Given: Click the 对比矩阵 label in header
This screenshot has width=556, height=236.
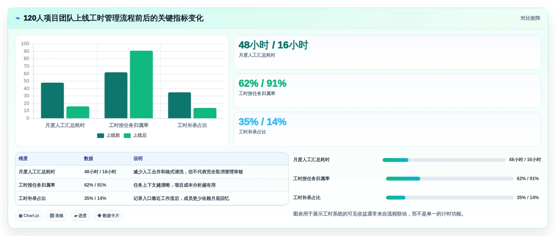Looking at the screenshot, I should [x=530, y=18].
